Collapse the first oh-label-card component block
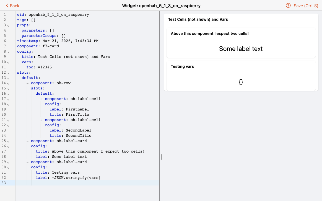 point(8,141)
